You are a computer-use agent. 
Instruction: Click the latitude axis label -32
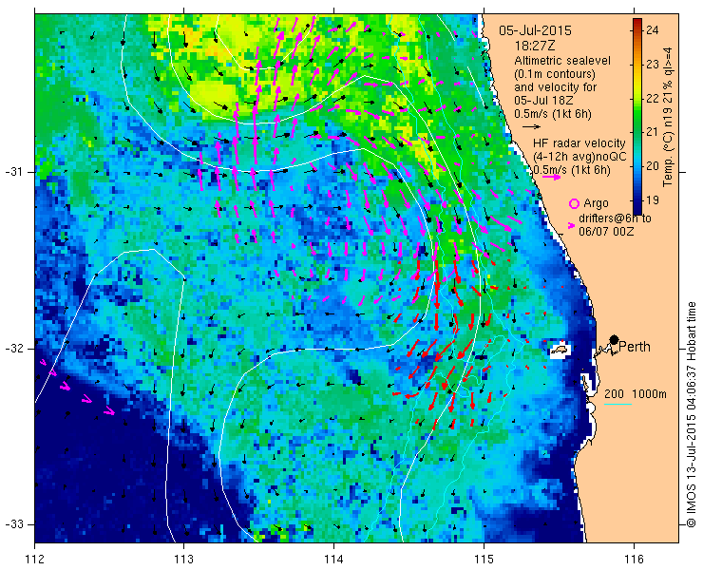click(x=13, y=349)
